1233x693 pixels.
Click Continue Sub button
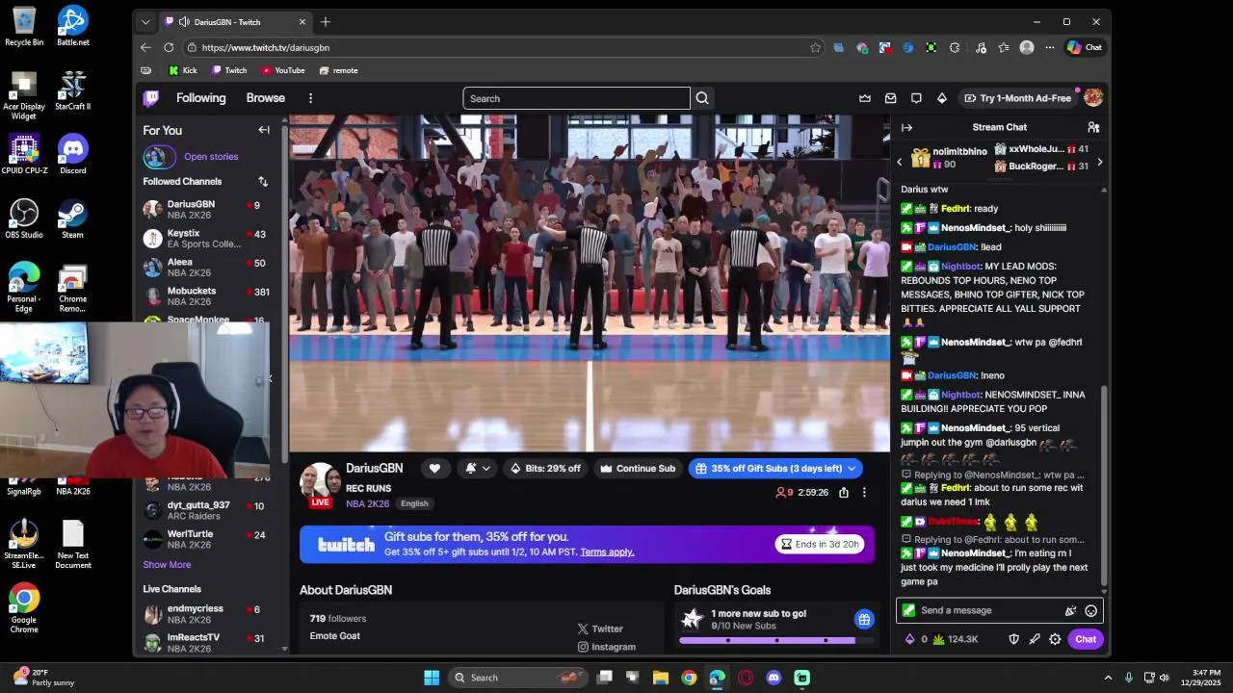pos(638,469)
